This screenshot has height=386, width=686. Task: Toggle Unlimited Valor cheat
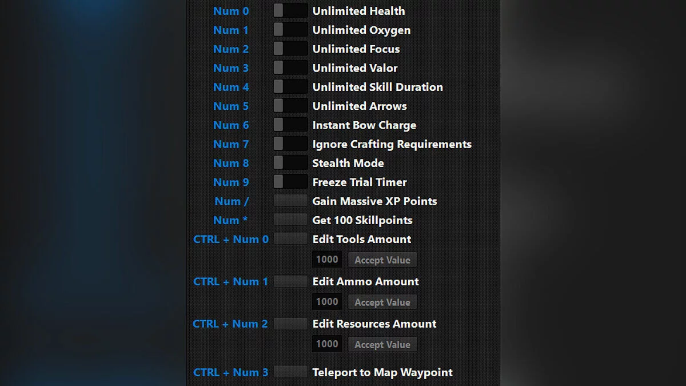[x=290, y=67]
